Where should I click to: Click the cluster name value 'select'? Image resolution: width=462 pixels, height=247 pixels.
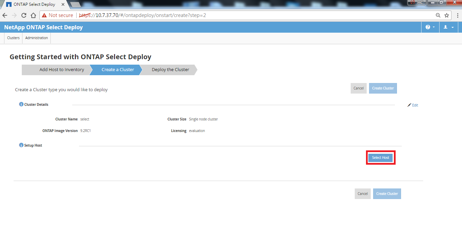point(85,119)
